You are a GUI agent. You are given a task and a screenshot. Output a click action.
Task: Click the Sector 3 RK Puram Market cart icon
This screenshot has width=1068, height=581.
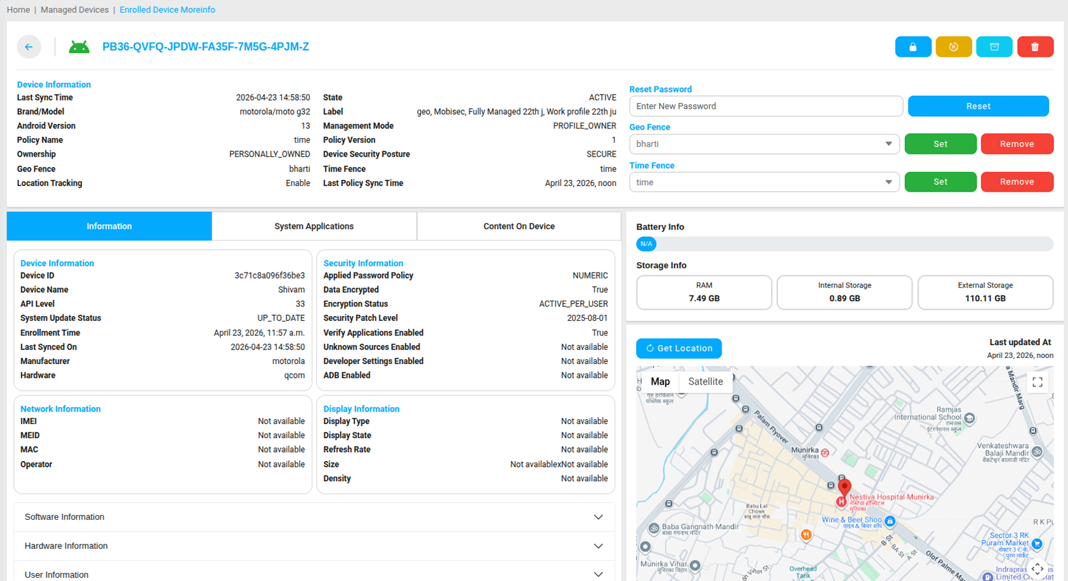coord(1037,544)
